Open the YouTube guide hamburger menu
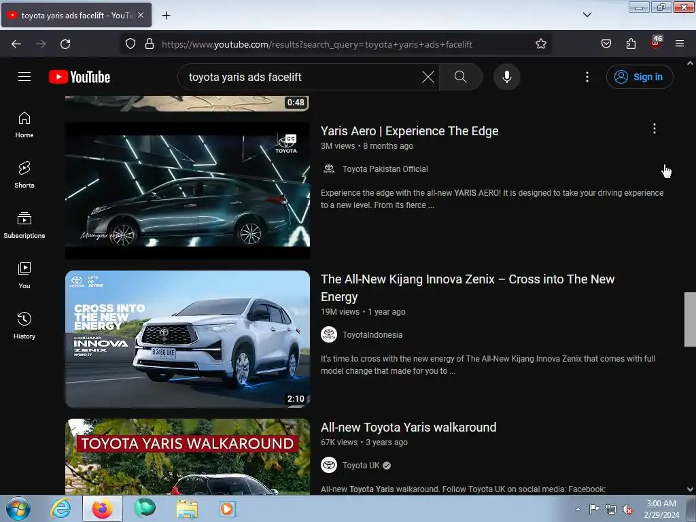 pyautogui.click(x=24, y=77)
